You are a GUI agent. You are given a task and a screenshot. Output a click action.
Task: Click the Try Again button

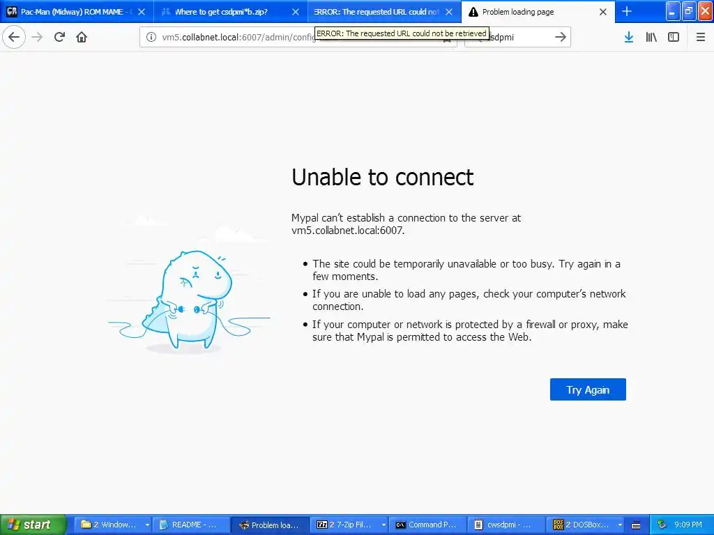(588, 389)
